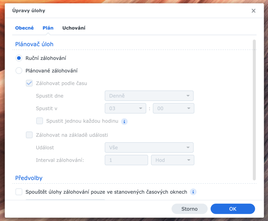The height and width of the screenshot is (221, 268).
Task: Click the Interval zálohování number field
Action: pyautogui.click(x=126, y=160)
